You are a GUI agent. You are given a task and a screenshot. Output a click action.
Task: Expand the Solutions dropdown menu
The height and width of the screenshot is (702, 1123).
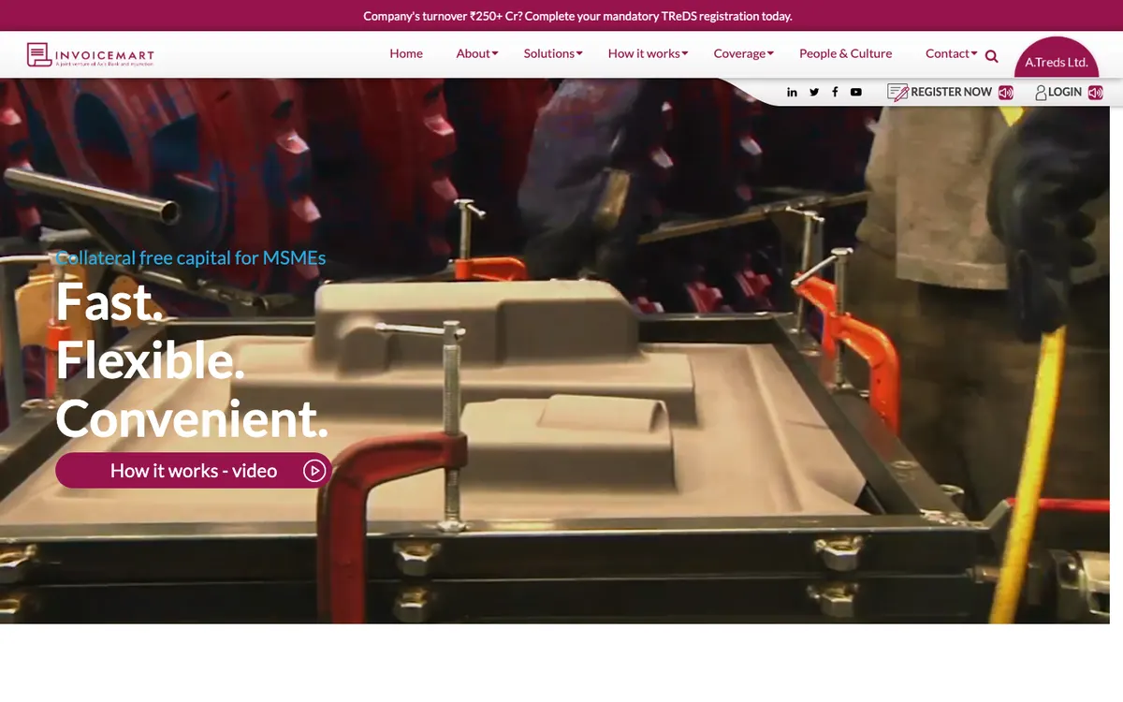tap(553, 53)
